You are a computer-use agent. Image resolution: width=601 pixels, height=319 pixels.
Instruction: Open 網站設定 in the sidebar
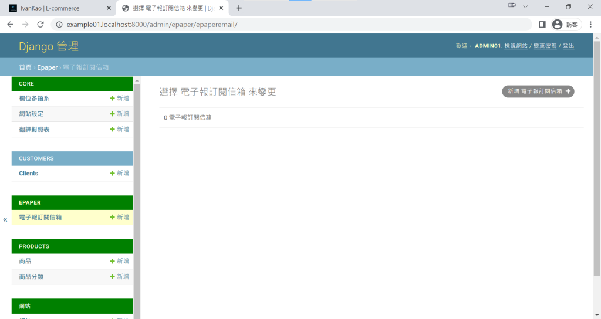click(31, 114)
